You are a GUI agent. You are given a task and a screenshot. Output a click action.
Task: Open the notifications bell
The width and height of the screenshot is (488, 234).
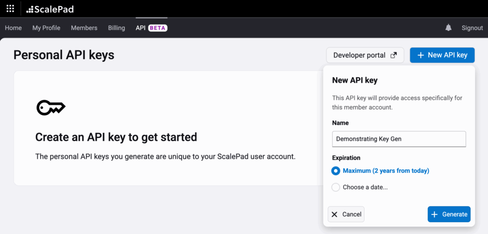pyautogui.click(x=448, y=28)
